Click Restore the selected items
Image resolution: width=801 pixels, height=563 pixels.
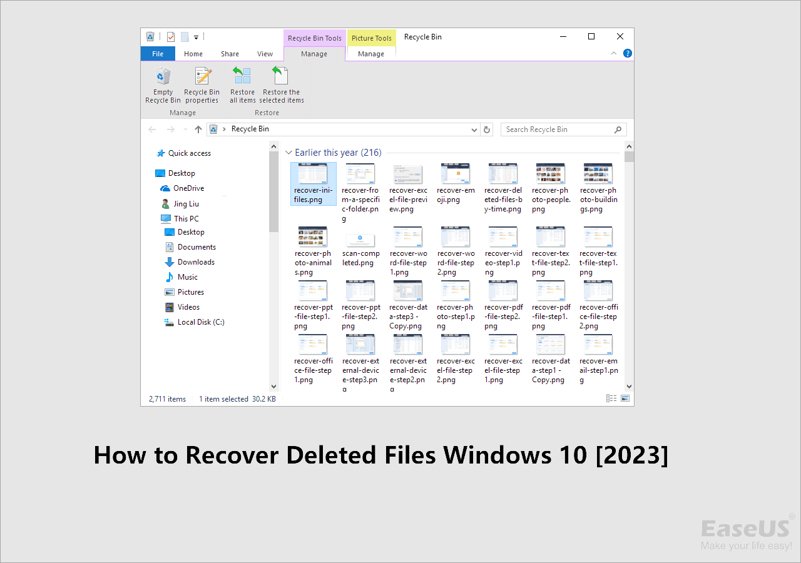(282, 86)
